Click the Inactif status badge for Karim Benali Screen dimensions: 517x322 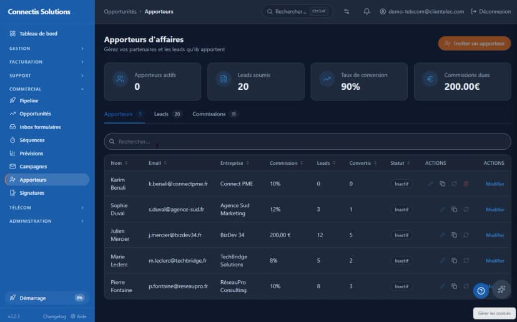[x=401, y=184]
